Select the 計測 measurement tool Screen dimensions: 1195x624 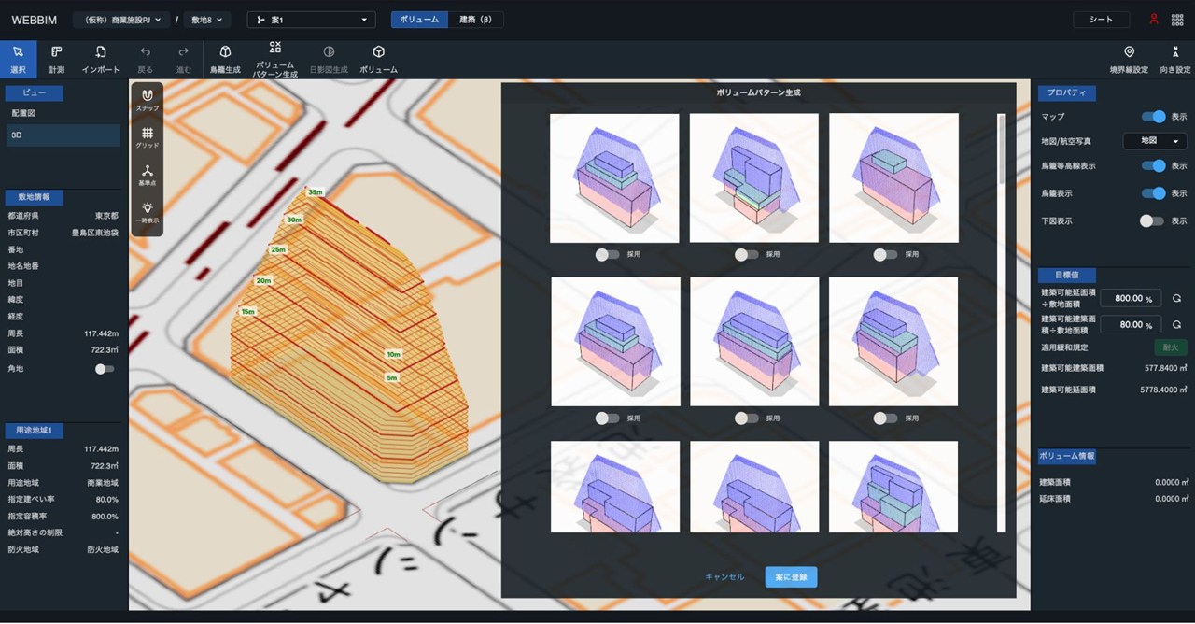coord(57,59)
